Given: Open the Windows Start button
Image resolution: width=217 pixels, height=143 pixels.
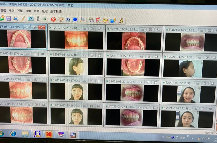Looking at the screenshot, I should click(x=1, y=133).
